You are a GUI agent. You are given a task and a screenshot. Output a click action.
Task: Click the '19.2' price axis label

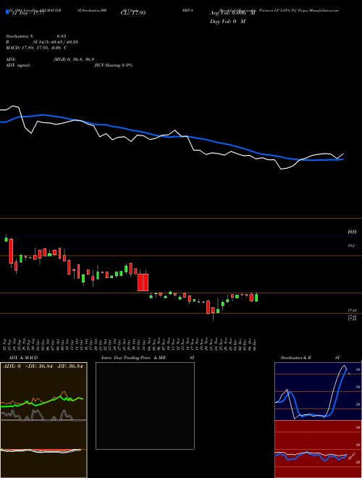click(351, 246)
